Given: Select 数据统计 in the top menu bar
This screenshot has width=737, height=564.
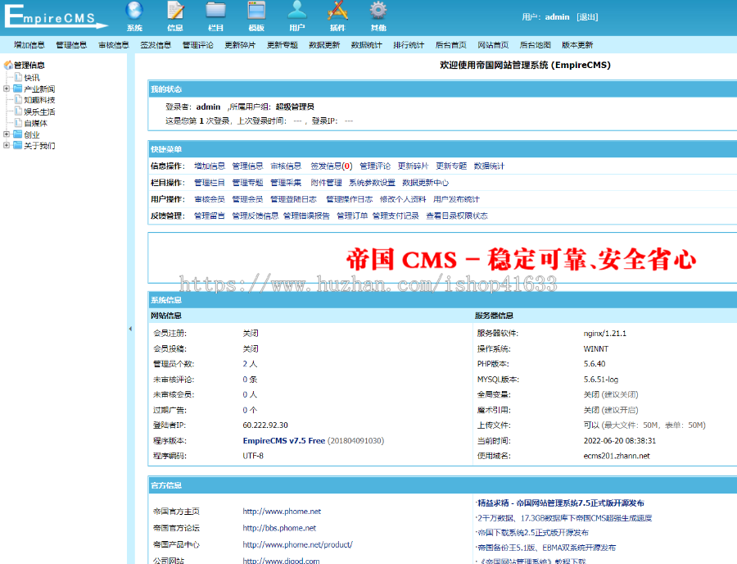Looking at the screenshot, I should pyautogui.click(x=367, y=45).
